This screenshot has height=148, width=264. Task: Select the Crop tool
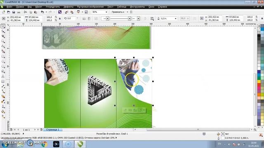3,36
